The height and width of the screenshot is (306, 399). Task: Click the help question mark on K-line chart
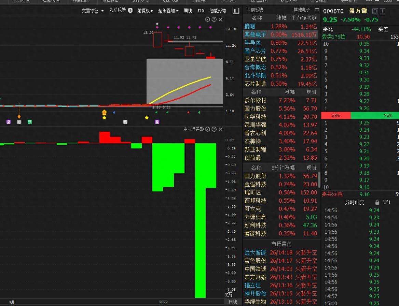point(214,19)
